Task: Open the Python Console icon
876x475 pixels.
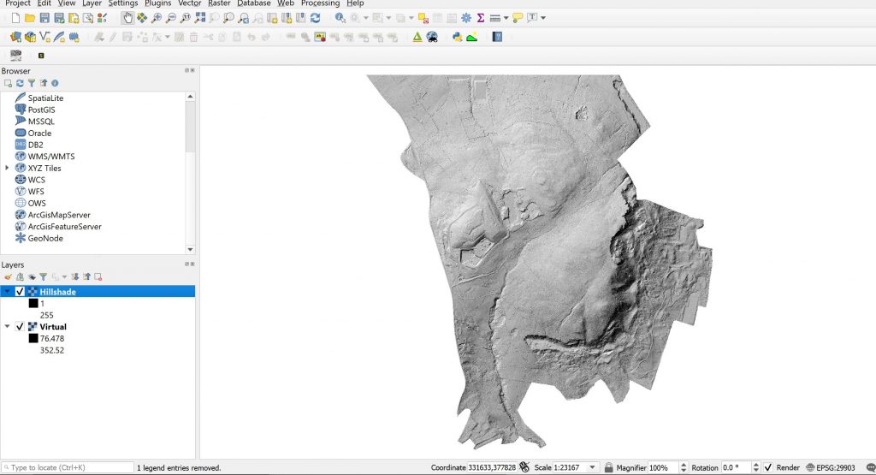Action: [x=457, y=37]
